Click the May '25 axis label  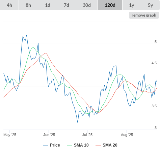[10, 135]
